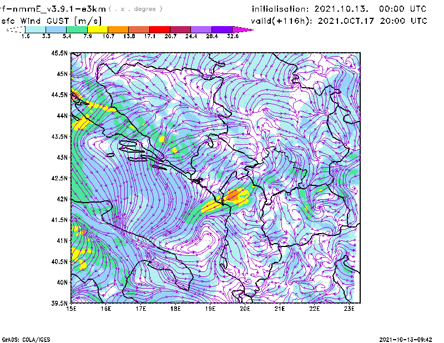Click the red 17.1–20.7 legend swatch
The height and width of the screenshot is (343, 444).
[160, 29]
